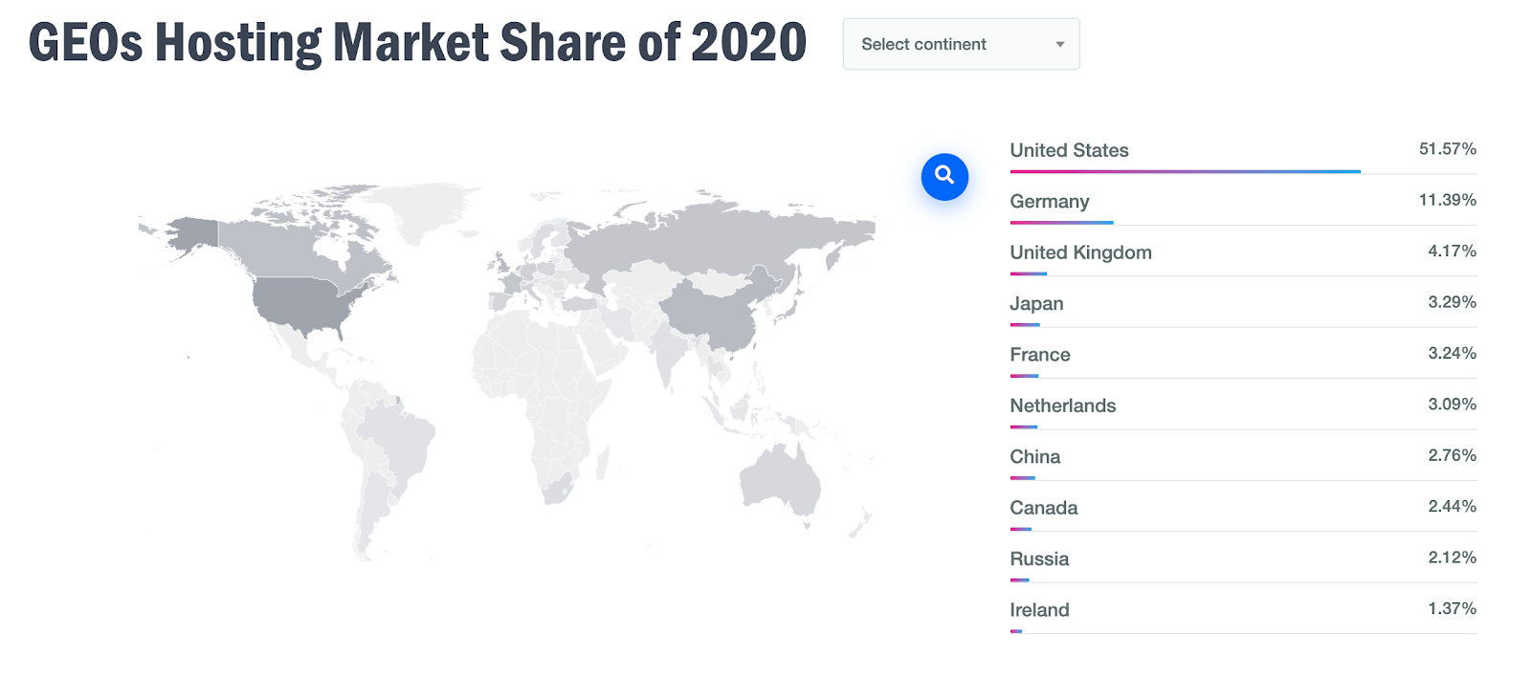Select Netherlands in the ranking list

click(1062, 405)
